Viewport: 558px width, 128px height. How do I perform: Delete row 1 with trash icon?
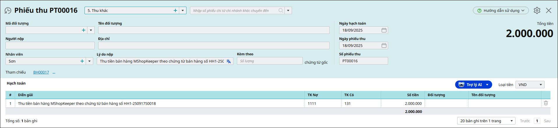(546, 103)
